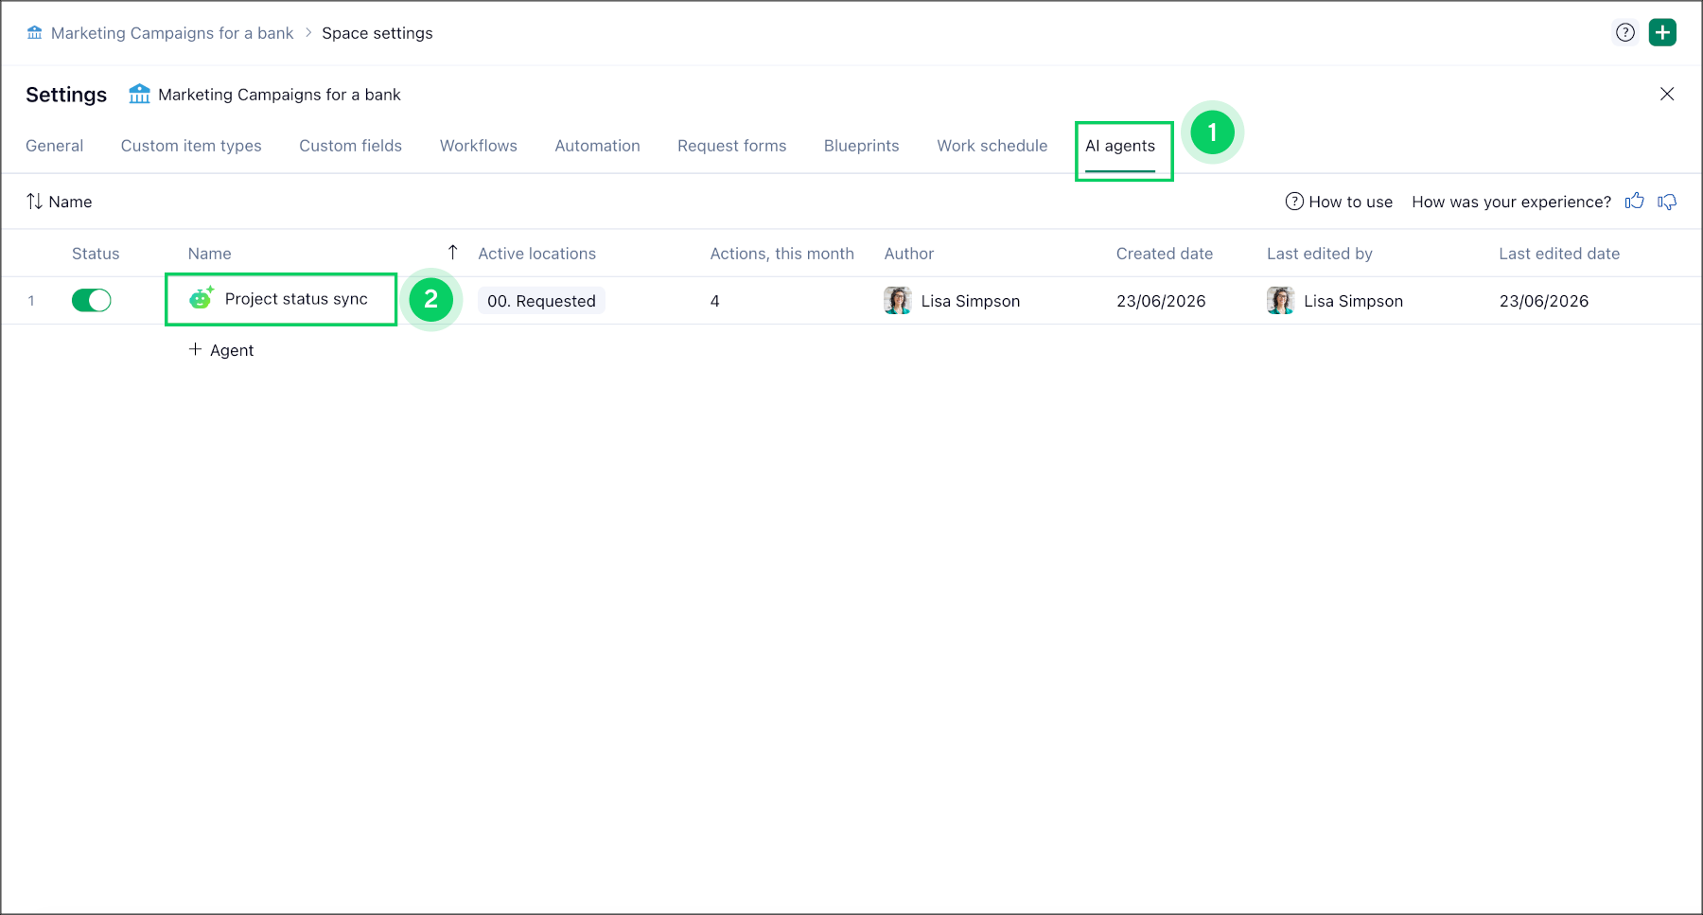Click the How was your experience? text
The height and width of the screenshot is (915, 1703).
tap(1512, 202)
